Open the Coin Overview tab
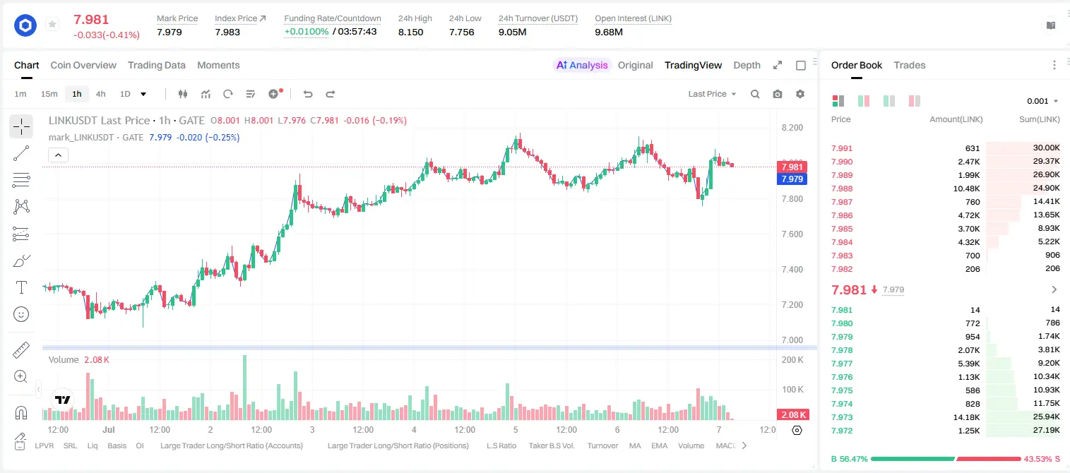This screenshot has height=473, width=1070. [x=83, y=65]
